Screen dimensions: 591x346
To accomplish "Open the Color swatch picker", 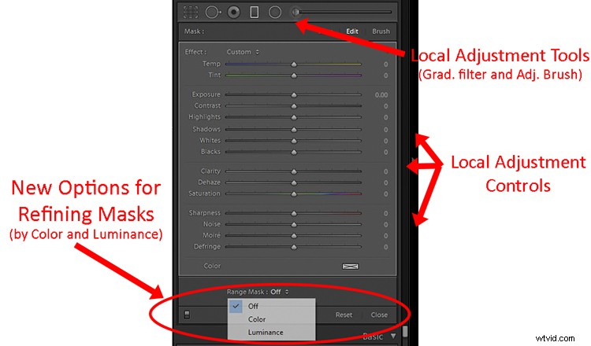I will [350, 267].
